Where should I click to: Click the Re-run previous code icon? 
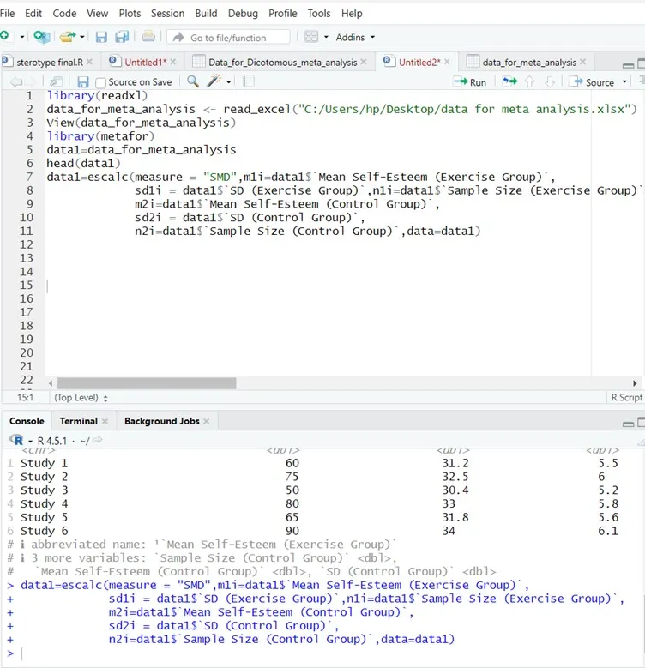point(510,81)
